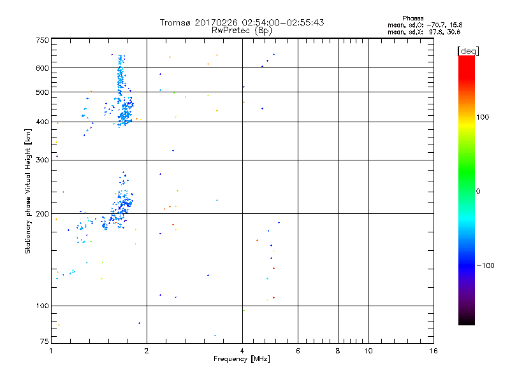Click the 200 km y-axis tick label
Image resolution: width=510 pixels, height=382 pixels.
tap(42, 214)
